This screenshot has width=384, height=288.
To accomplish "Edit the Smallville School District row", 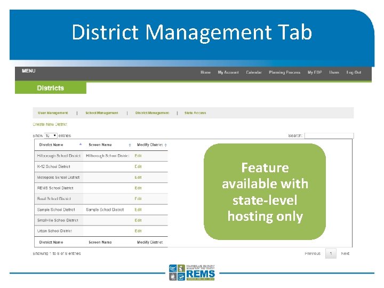I will pos(138,220).
